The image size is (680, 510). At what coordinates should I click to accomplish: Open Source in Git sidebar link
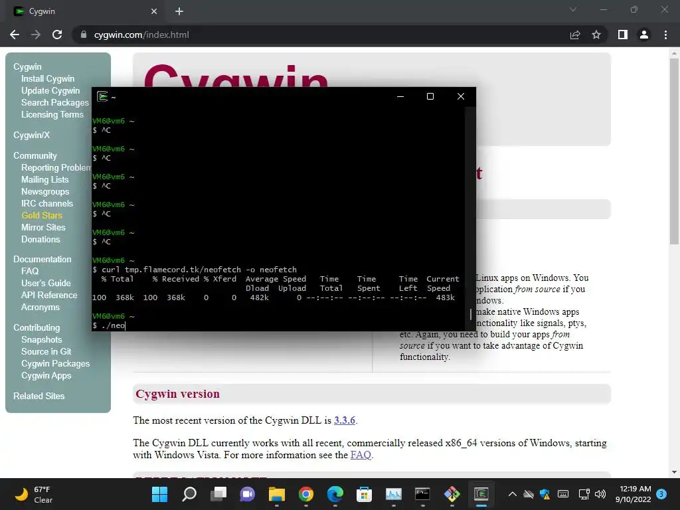(46, 352)
